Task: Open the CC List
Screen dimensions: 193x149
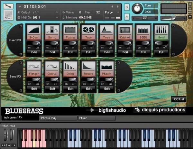Action: click(179, 99)
